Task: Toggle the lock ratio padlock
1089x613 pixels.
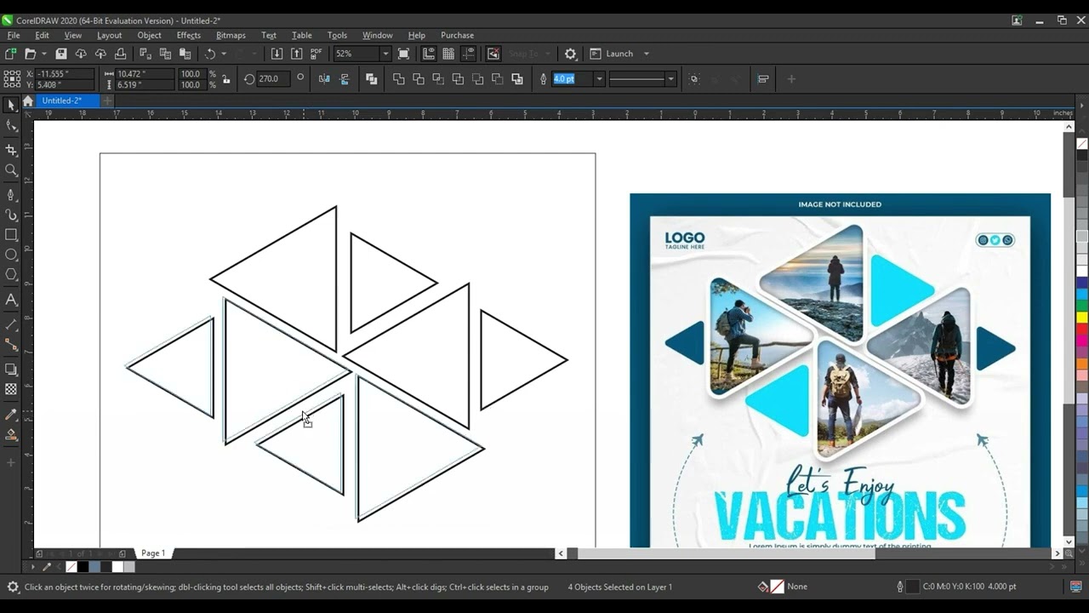Action: tap(225, 79)
